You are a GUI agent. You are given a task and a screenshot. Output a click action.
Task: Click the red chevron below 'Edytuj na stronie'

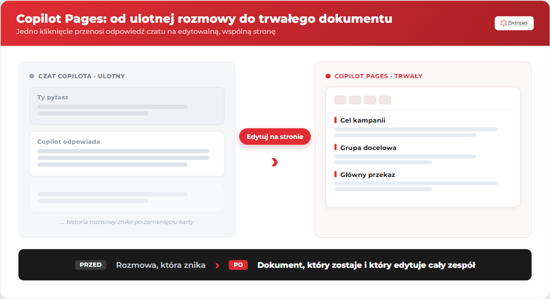coord(274,162)
